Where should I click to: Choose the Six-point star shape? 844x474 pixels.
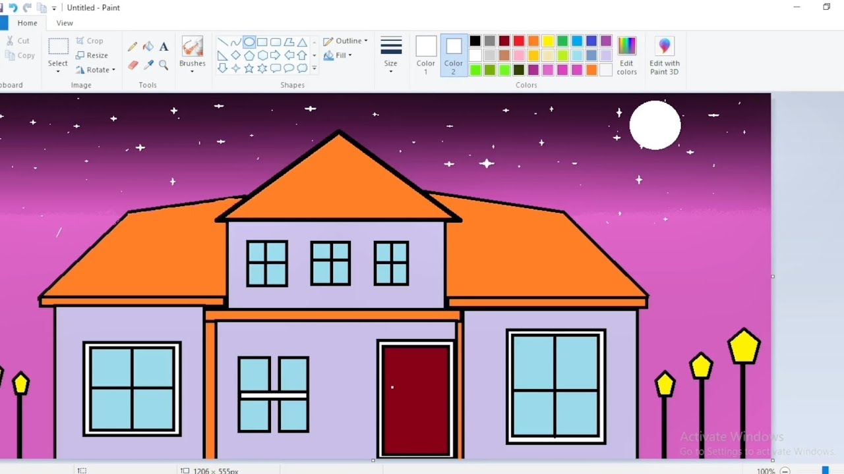[262, 68]
